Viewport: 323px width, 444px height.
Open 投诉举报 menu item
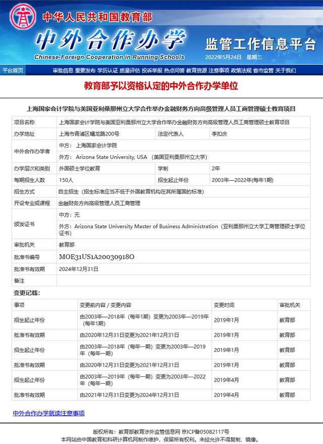click(152, 70)
